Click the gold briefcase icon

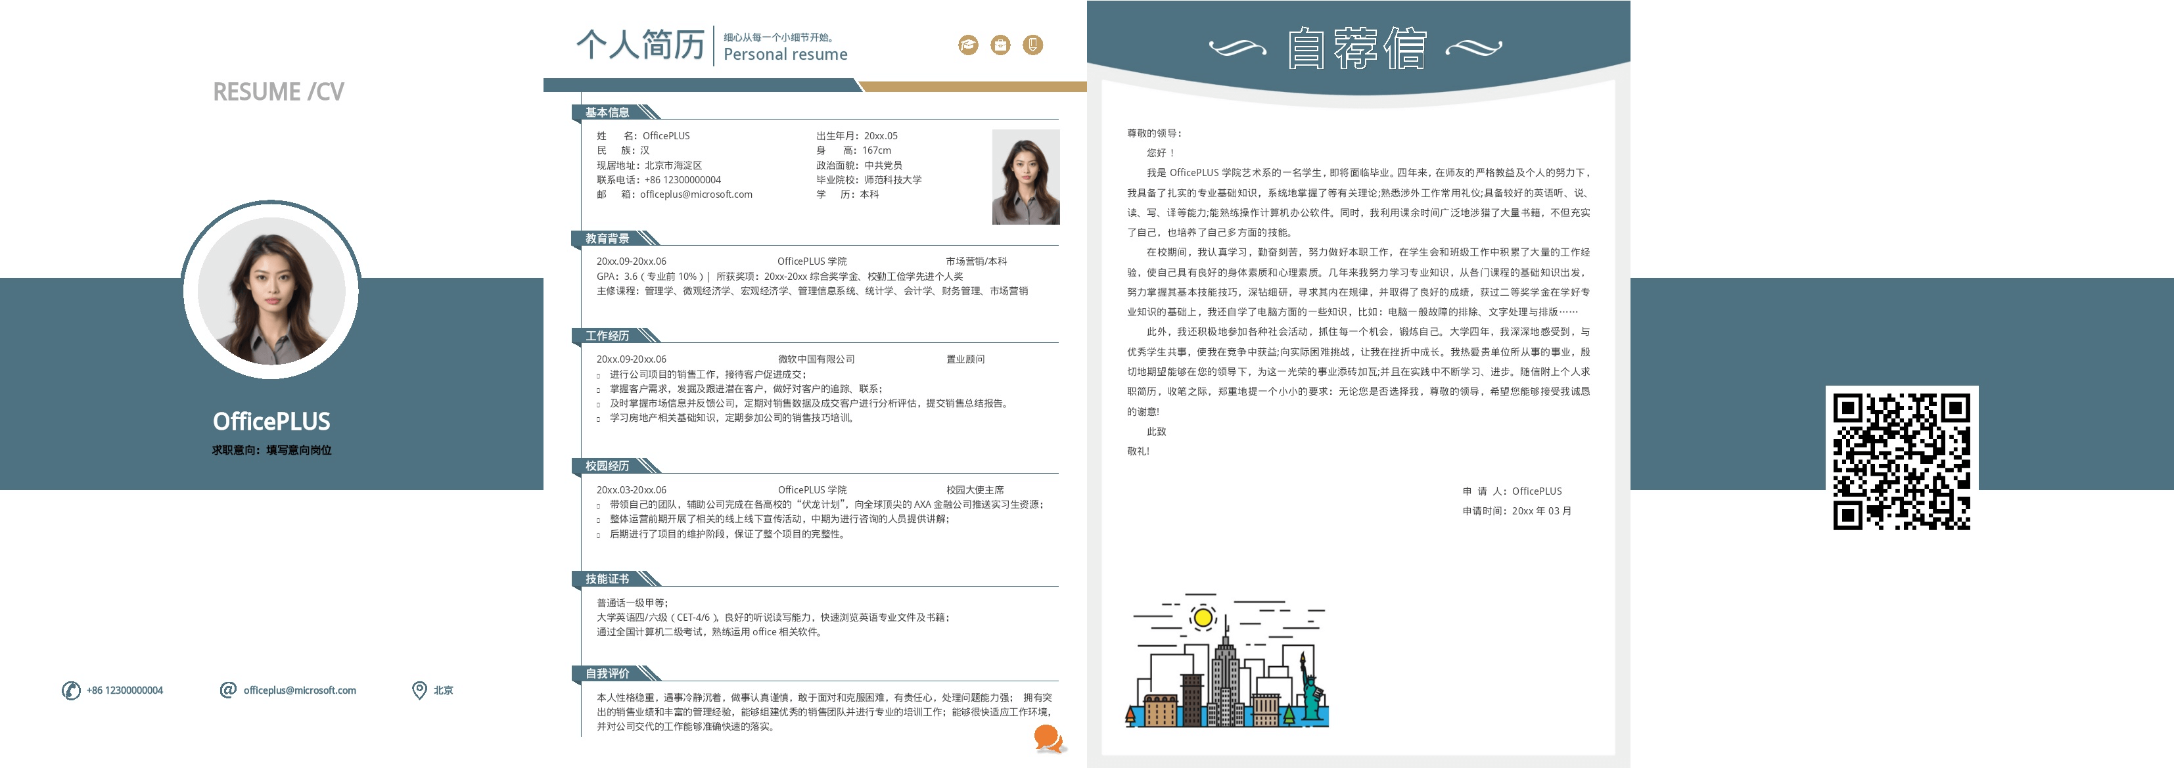pyautogui.click(x=1000, y=45)
